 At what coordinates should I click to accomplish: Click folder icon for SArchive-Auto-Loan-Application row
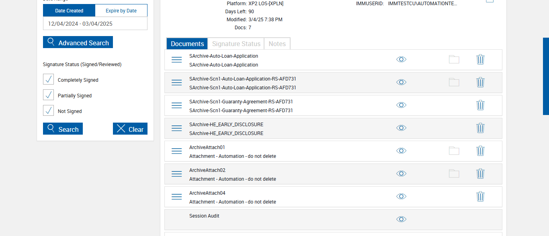(454, 59)
